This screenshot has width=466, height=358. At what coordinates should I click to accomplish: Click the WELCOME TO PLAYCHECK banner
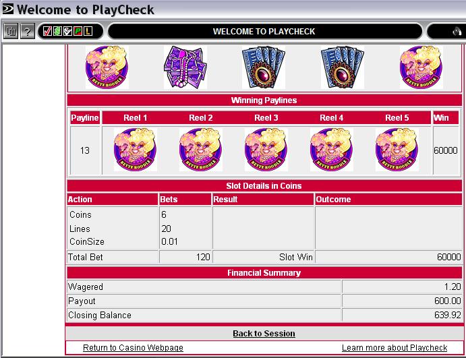coord(264,31)
